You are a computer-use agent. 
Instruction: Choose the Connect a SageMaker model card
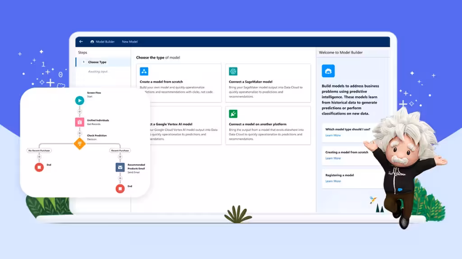(x=268, y=83)
